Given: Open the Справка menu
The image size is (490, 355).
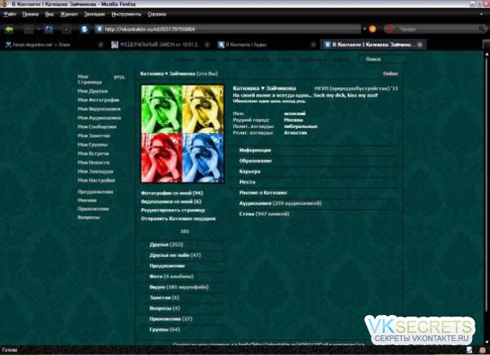Looking at the screenshot, I should [157, 15].
